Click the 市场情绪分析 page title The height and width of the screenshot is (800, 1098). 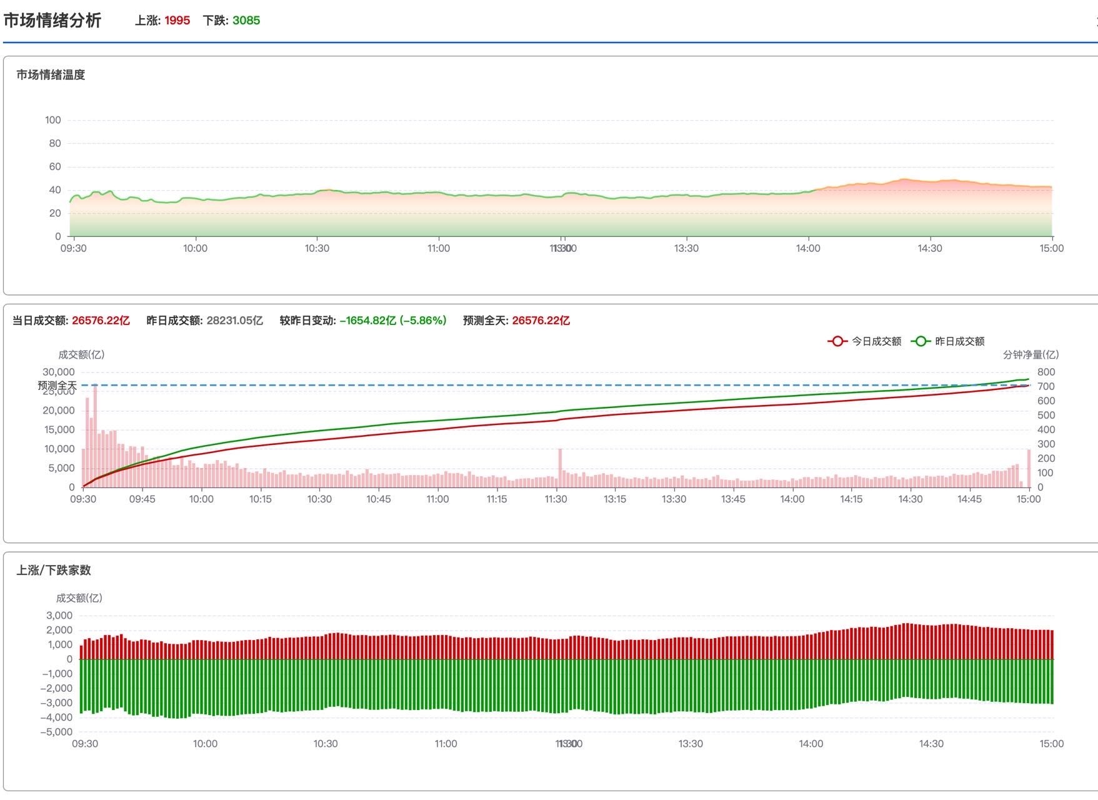click(52, 21)
